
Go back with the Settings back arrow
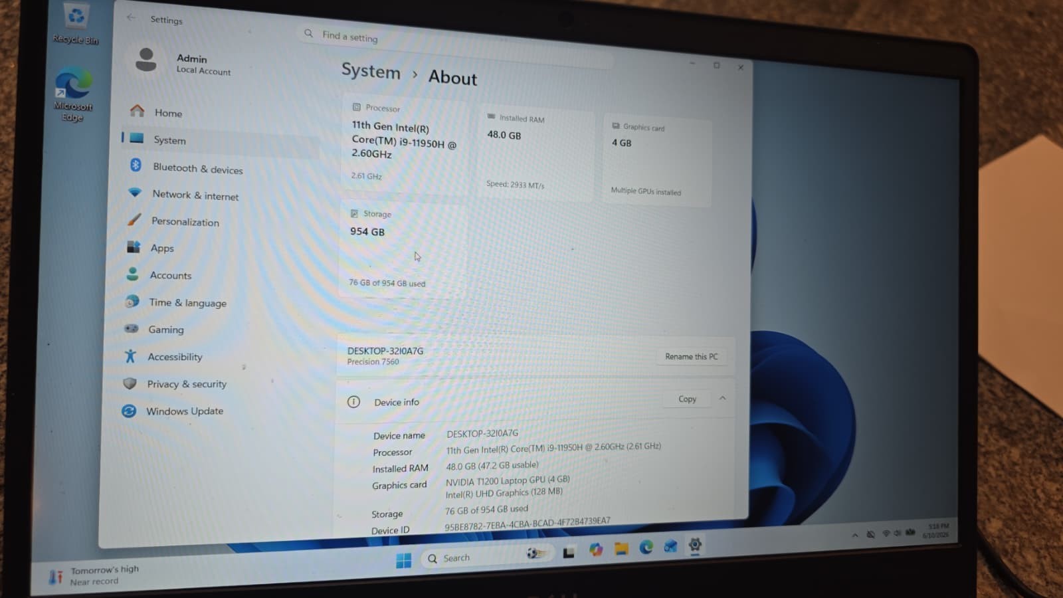click(131, 18)
